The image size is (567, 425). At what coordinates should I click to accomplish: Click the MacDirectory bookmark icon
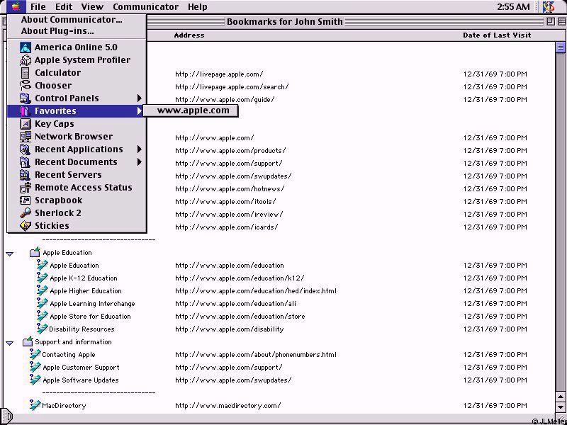(x=35, y=406)
